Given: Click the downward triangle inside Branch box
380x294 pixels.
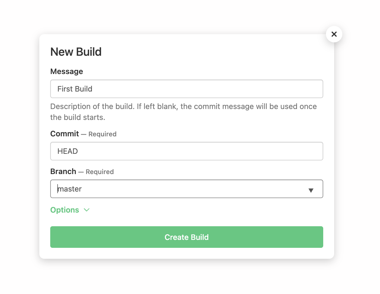Looking at the screenshot, I should 311,189.
